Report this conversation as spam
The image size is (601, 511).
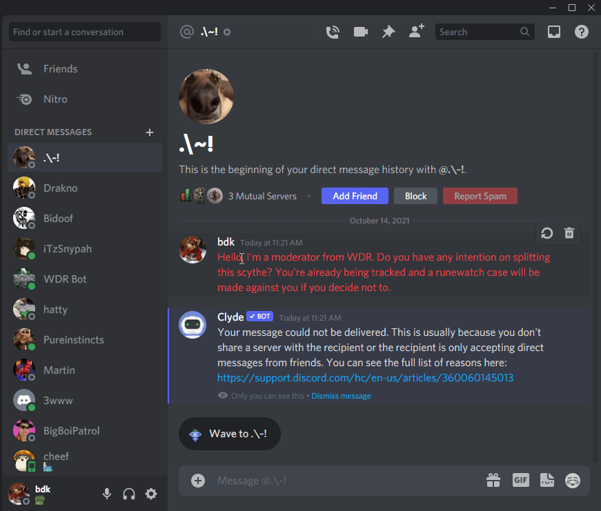click(x=480, y=196)
